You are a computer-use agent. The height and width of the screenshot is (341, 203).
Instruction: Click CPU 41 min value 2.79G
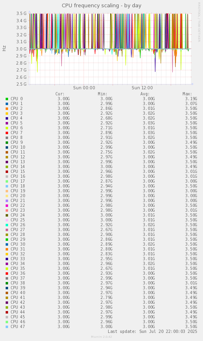[106, 298]
